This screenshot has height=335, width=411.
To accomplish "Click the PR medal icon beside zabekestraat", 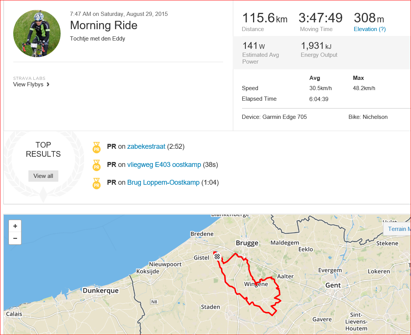I will (97, 147).
